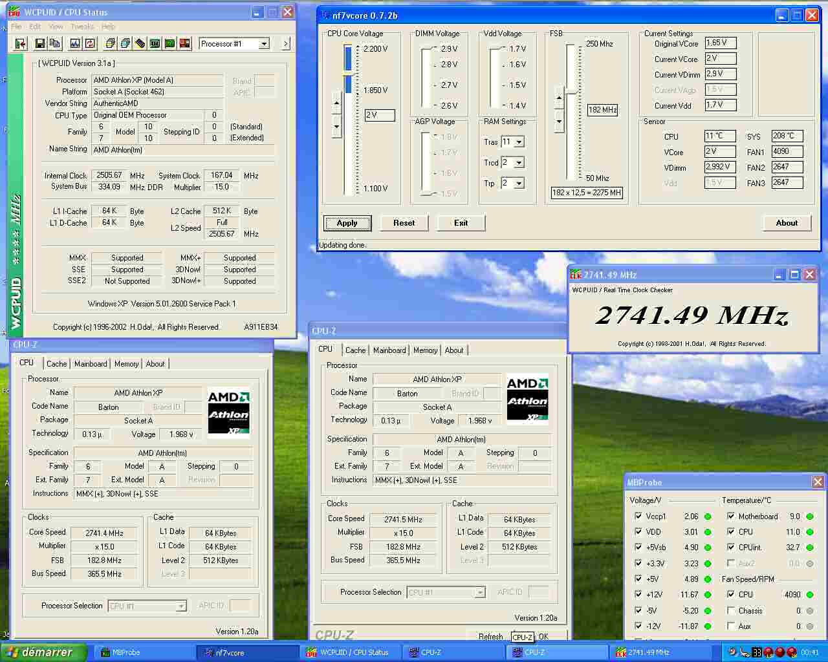Click the Real Time Clock Checker title icon

point(576,274)
